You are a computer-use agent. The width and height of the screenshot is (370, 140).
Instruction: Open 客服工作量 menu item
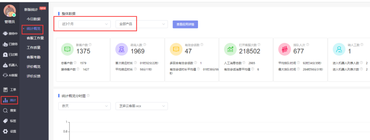35,38
